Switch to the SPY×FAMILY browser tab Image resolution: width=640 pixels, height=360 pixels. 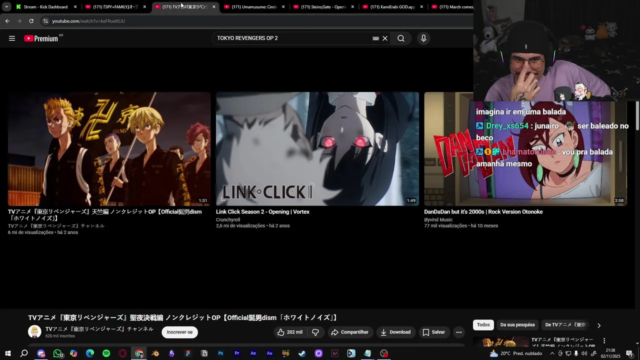click(115, 7)
